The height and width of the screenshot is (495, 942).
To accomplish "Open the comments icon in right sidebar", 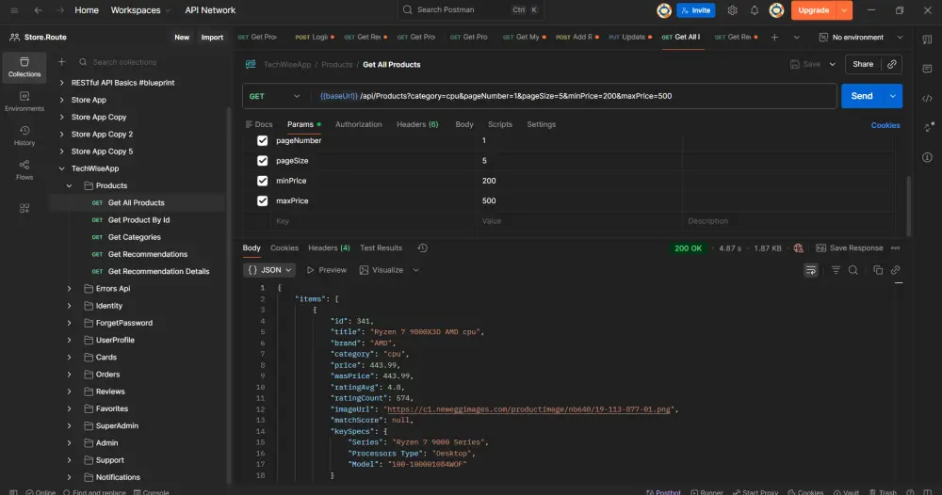I will click(x=927, y=69).
